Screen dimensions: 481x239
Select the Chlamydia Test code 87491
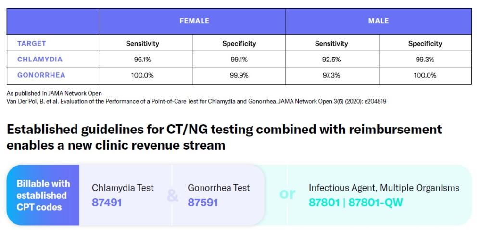(107, 203)
